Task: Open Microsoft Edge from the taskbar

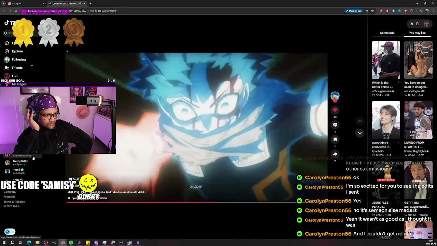Action: point(29,243)
